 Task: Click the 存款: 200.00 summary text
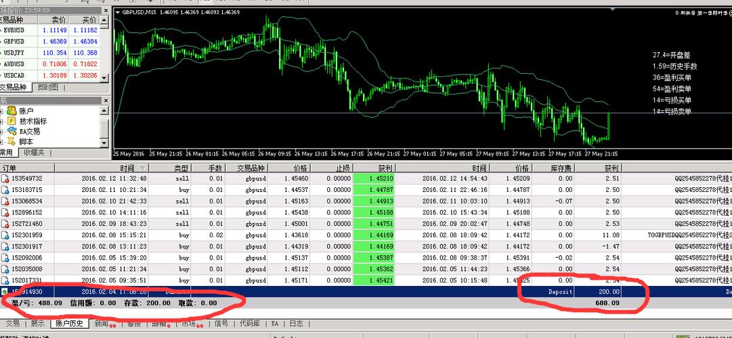(x=146, y=303)
